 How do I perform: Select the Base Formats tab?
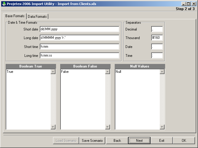pos(15,16)
